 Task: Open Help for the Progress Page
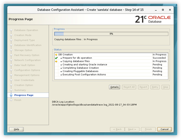tap(16, 129)
